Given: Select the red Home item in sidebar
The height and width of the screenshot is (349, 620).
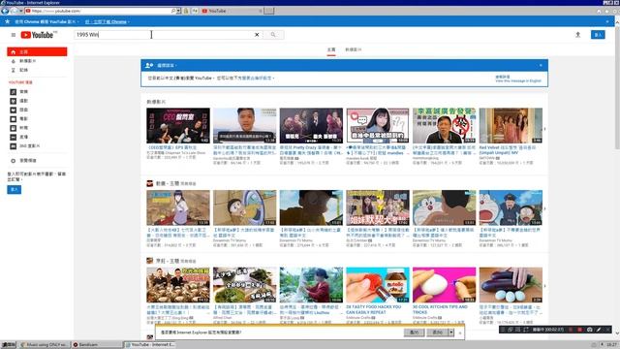Looking at the screenshot, I should click(37, 51).
